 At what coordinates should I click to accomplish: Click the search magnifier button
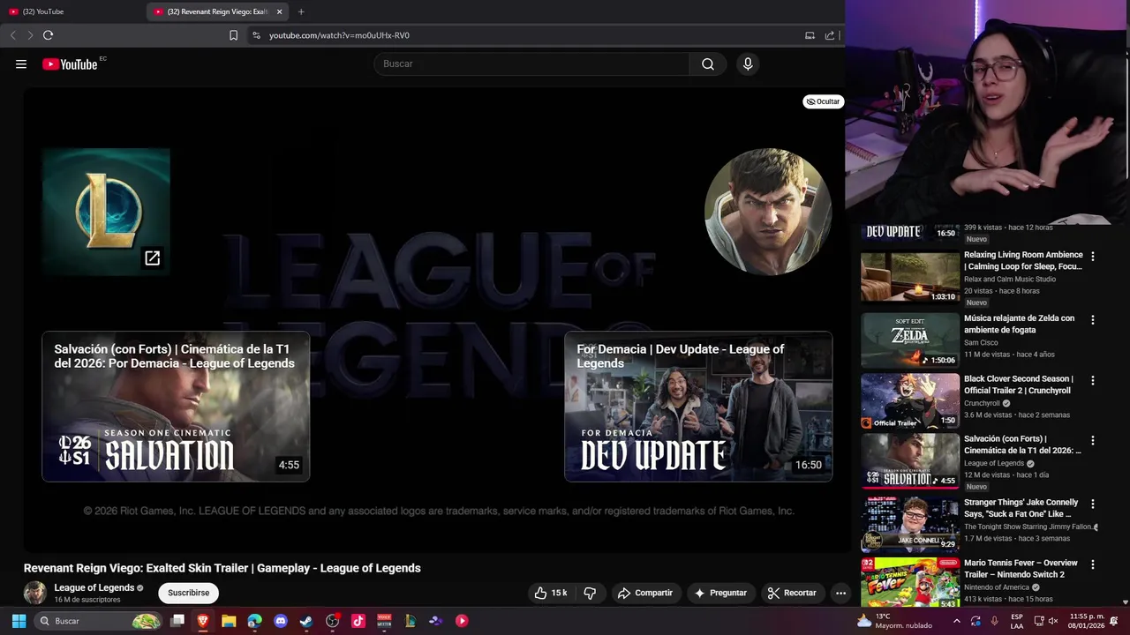click(708, 63)
